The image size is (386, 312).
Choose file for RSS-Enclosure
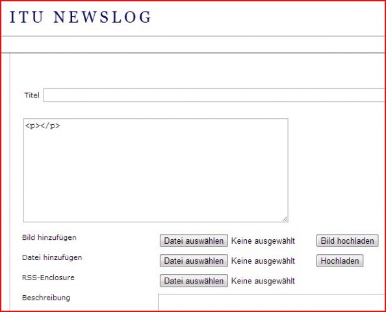pos(194,281)
